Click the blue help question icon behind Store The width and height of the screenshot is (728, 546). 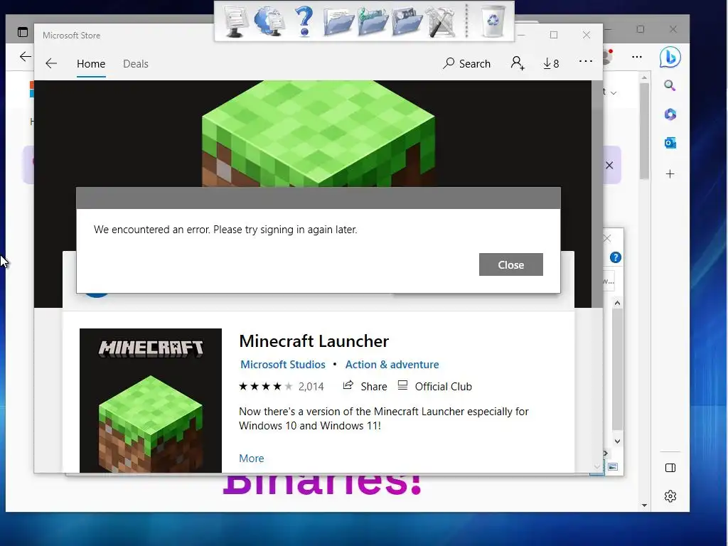(x=616, y=257)
